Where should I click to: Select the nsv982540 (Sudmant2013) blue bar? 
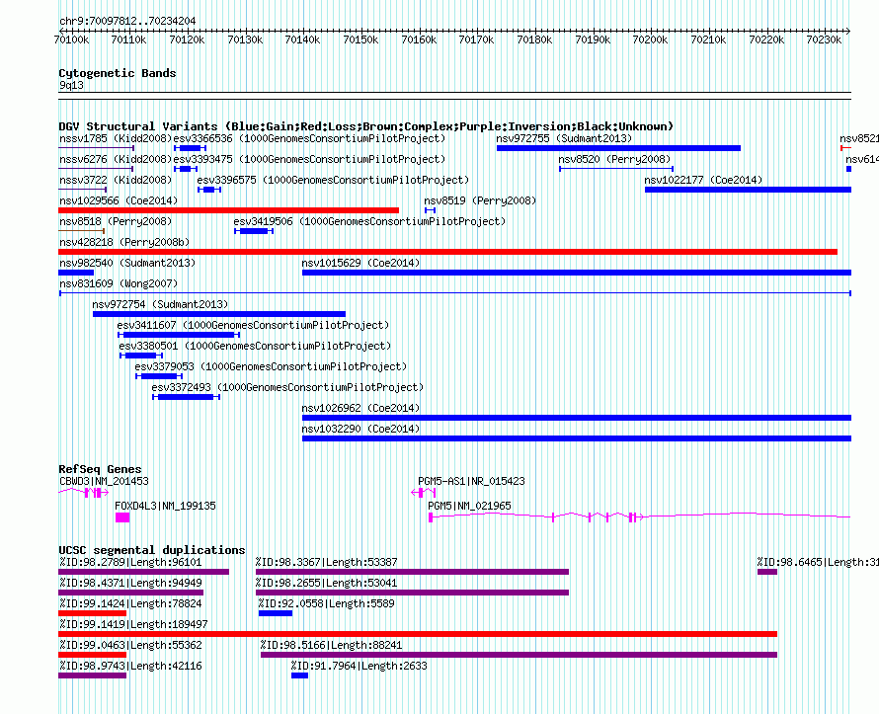coord(76,273)
